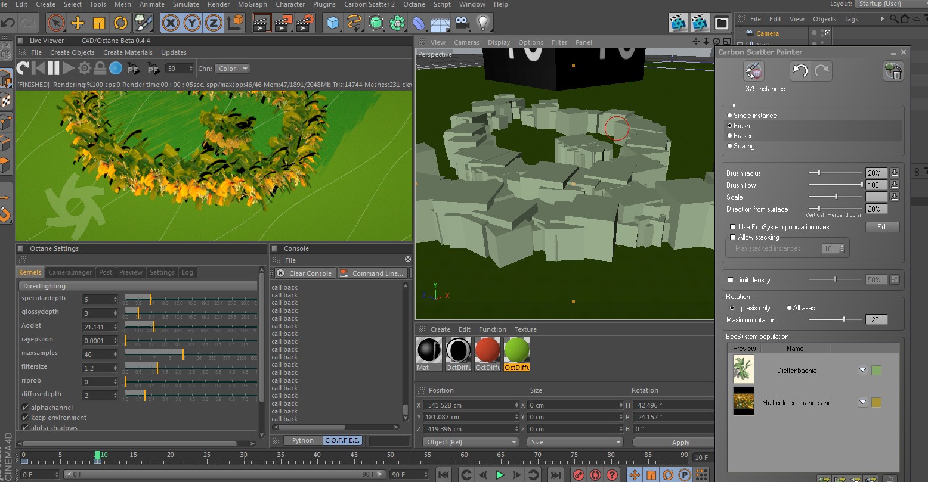This screenshot has height=482, width=928.
Task: Click the red record keyframe button
Action: [x=578, y=475]
